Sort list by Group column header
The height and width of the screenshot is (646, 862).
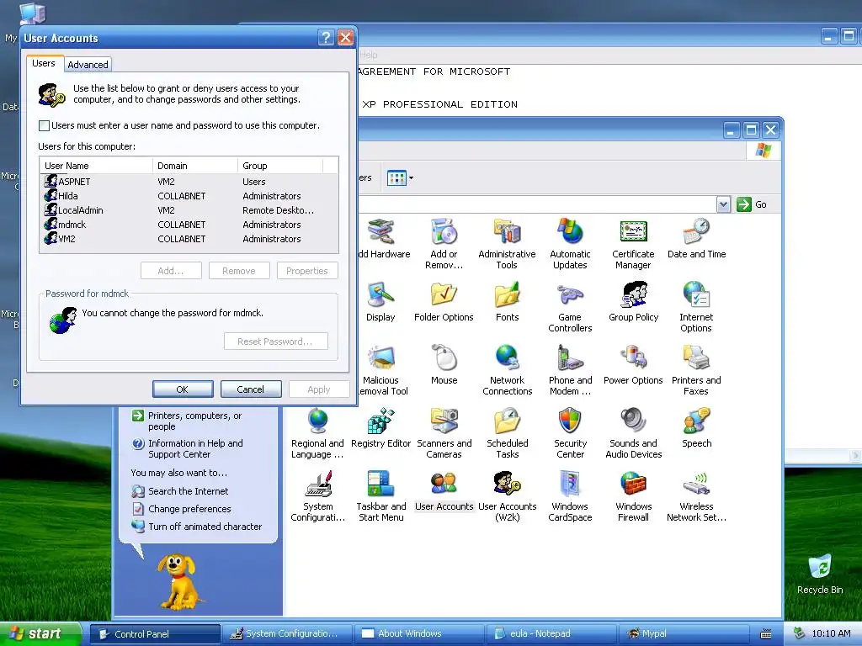pos(280,166)
